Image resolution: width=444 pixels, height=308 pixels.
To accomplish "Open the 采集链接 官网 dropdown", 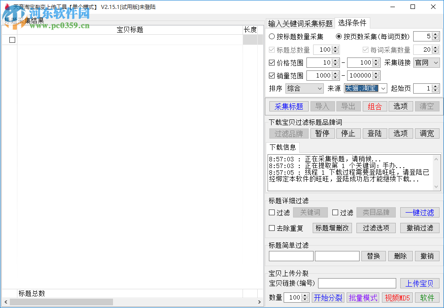I will (426, 62).
